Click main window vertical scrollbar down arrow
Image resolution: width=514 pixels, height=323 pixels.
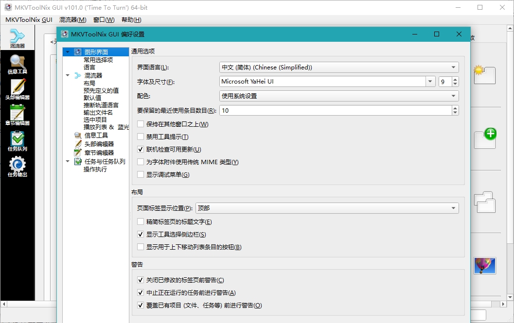coord(510,297)
